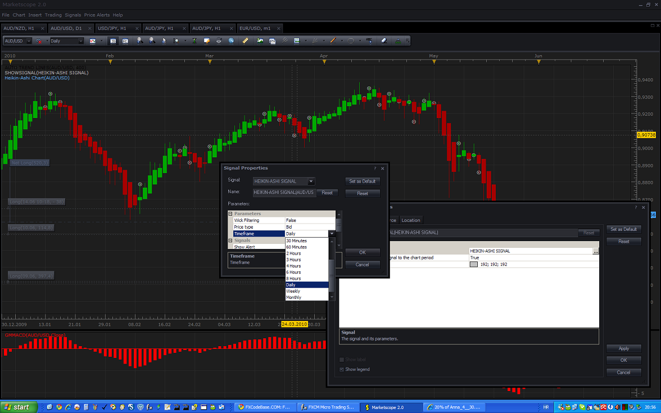Click the Timeframe dropdown arrow button

coord(332,234)
